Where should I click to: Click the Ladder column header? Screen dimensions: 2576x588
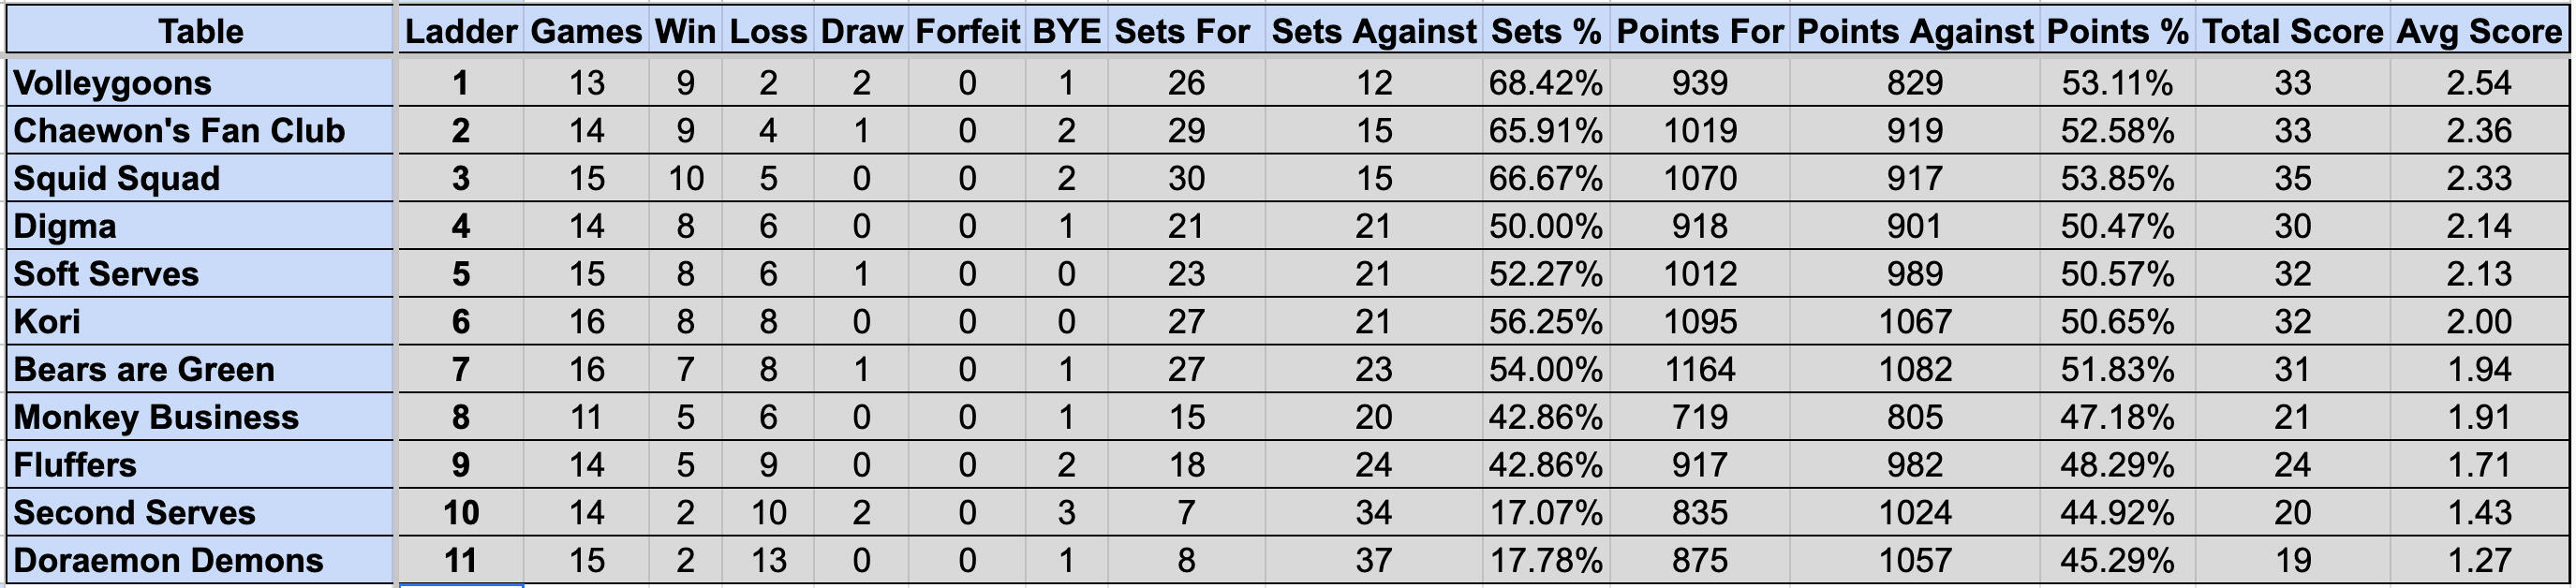[461, 31]
